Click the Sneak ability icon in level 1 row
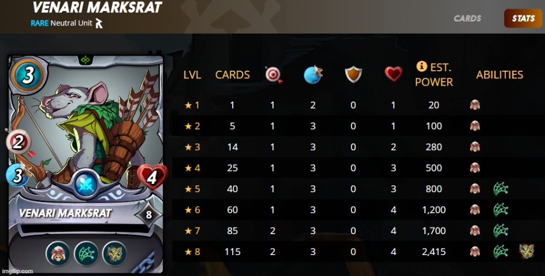This screenshot has height=276, width=545. point(475,105)
